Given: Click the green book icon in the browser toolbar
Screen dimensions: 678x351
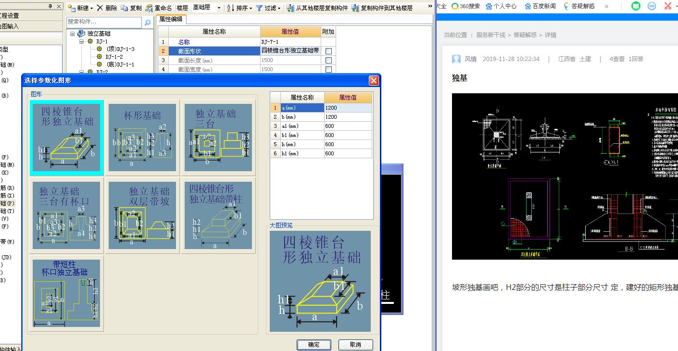Looking at the screenshot, I should (636, 6).
